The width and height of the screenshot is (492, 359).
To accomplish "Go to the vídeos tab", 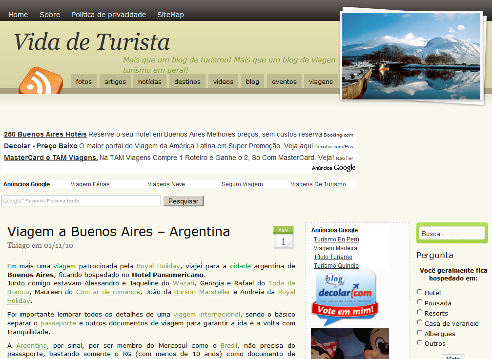I will [x=223, y=81].
